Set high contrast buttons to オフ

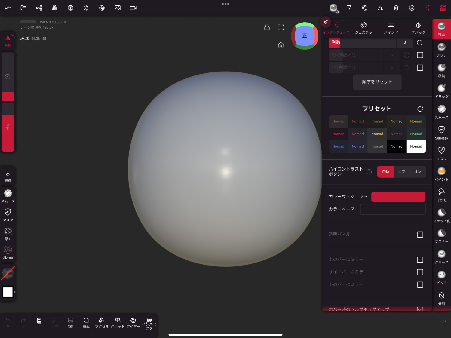pos(401,172)
